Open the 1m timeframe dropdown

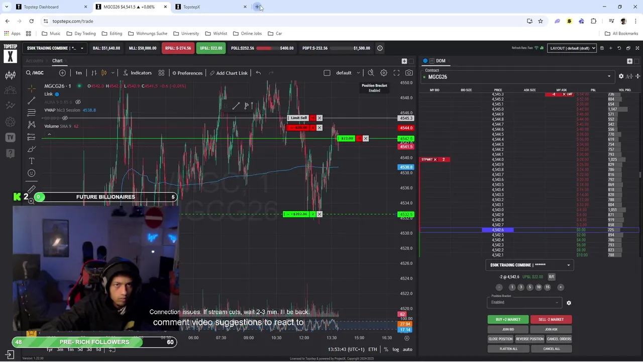[x=78, y=73]
